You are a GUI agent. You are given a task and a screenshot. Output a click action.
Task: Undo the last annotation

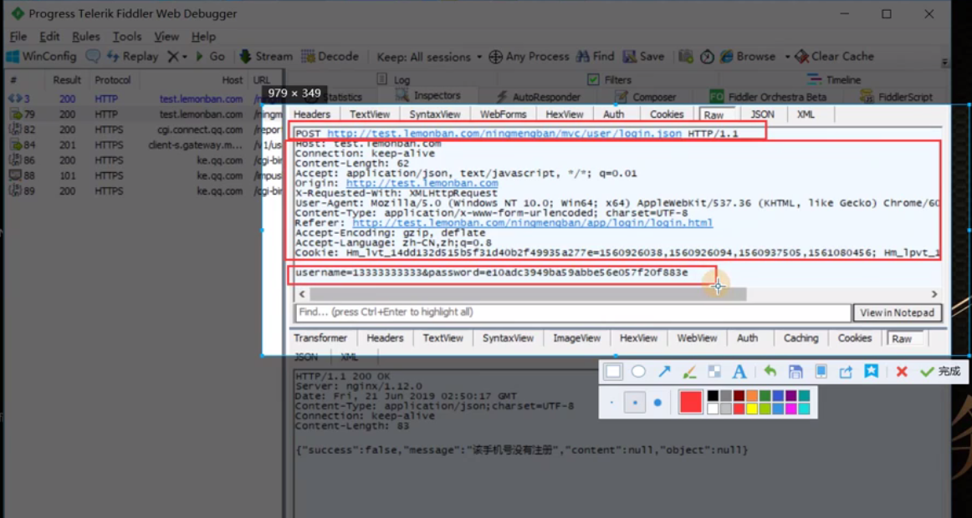pos(770,371)
